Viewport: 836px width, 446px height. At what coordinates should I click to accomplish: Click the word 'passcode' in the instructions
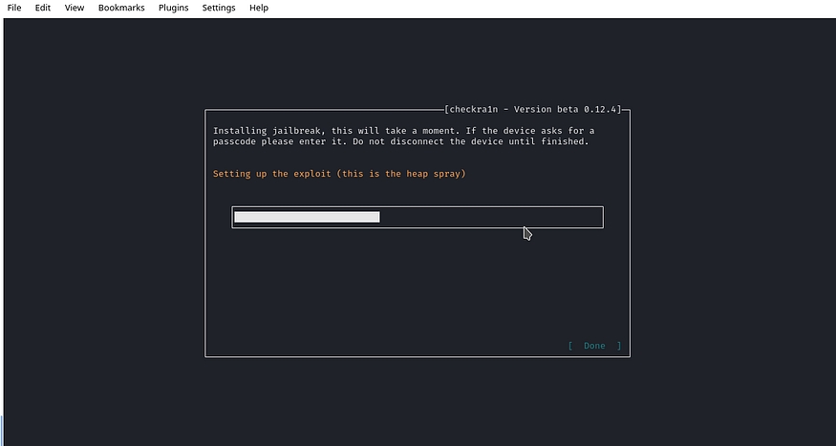click(237, 141)
